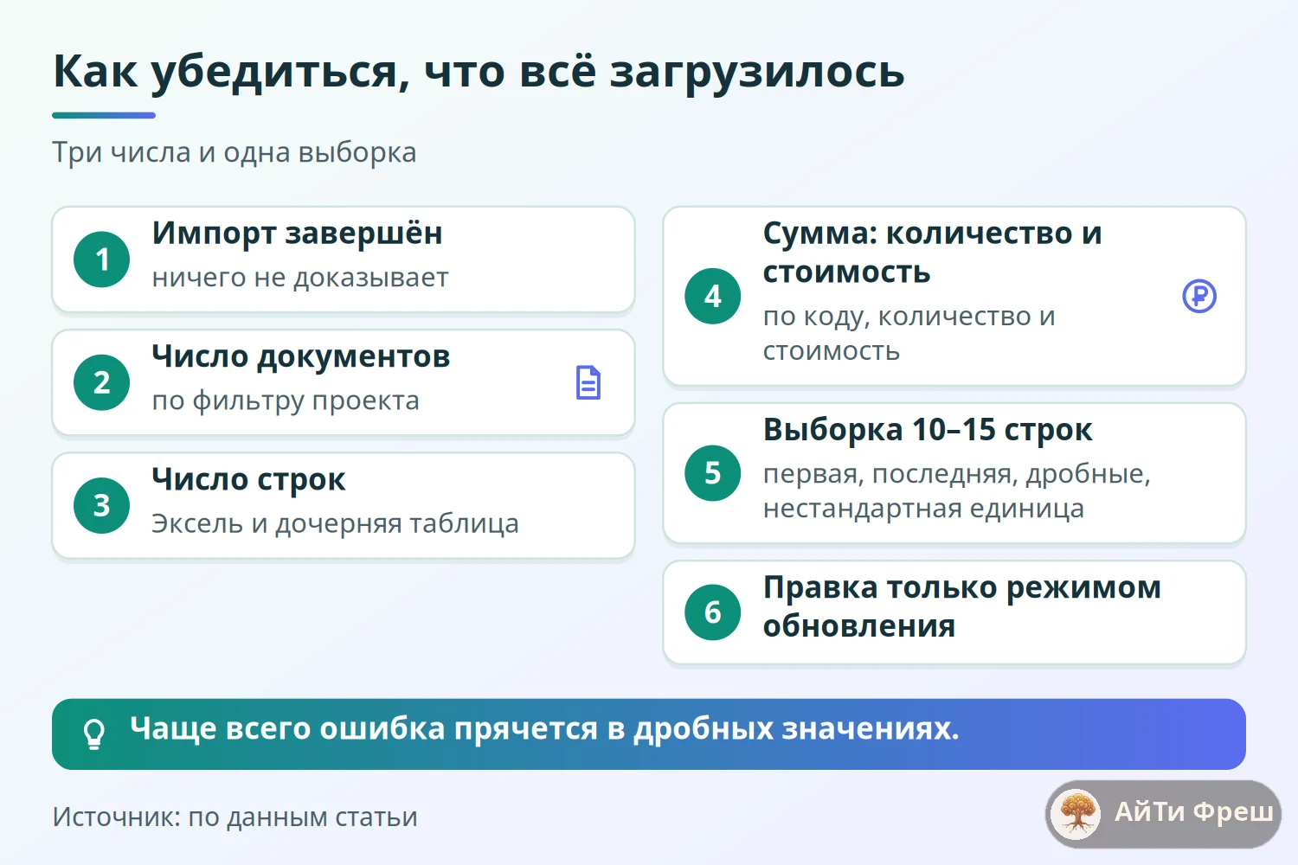Click the text 'ничего не доказывает'
The width and height of the screenshot is (1298, 865).
[x=300, y=278]
